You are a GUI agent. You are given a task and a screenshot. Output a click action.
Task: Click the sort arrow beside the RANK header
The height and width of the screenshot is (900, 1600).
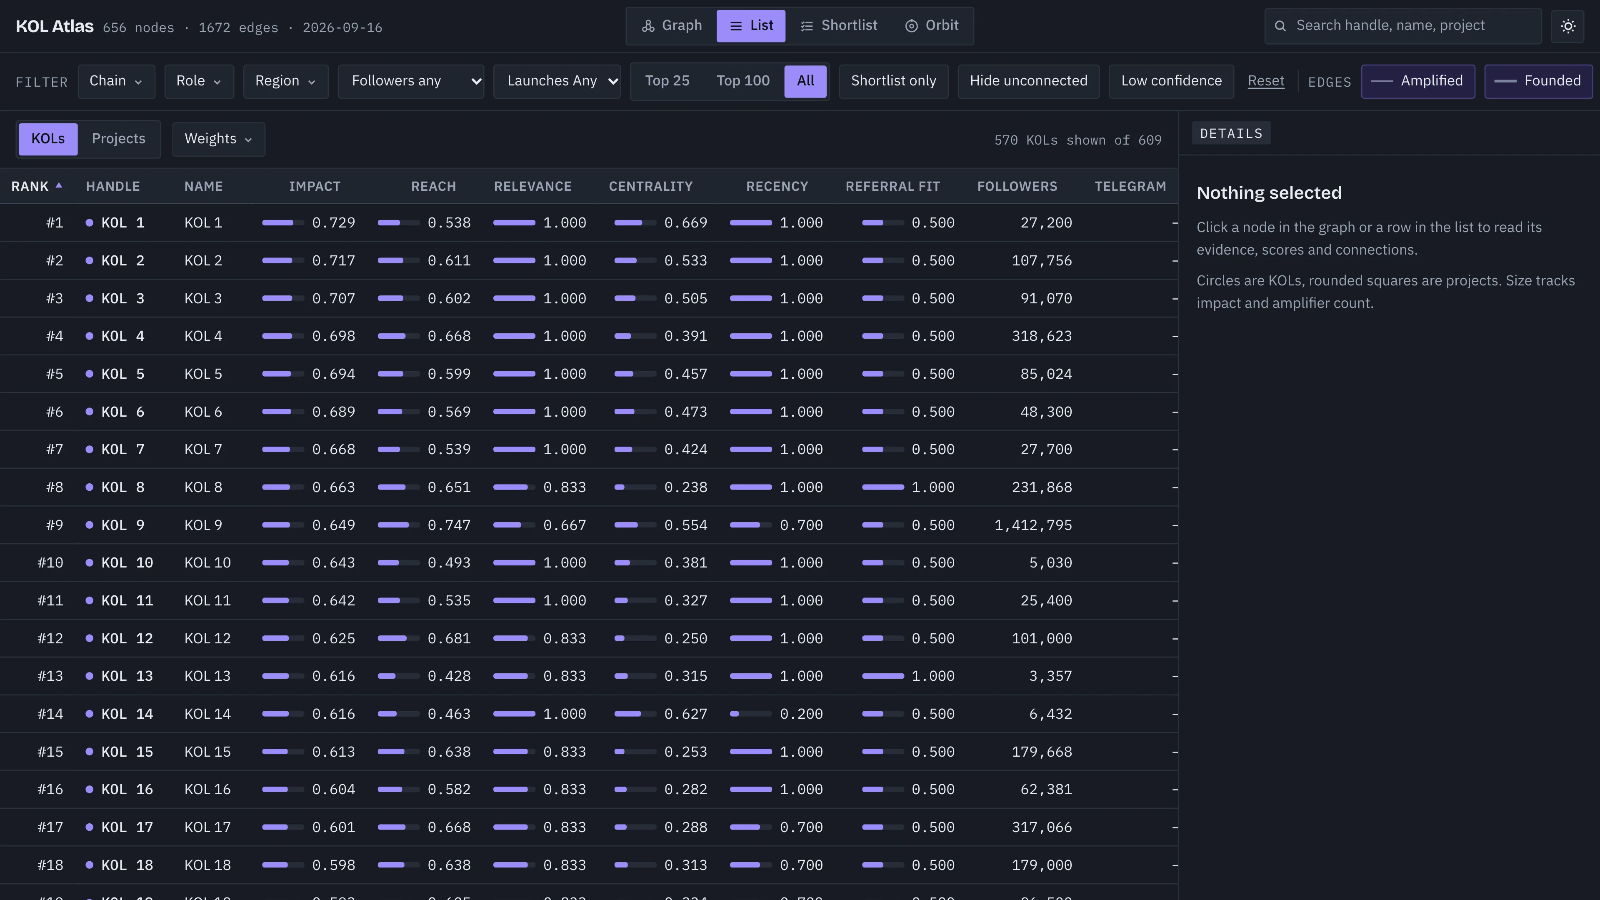[59, 185]
